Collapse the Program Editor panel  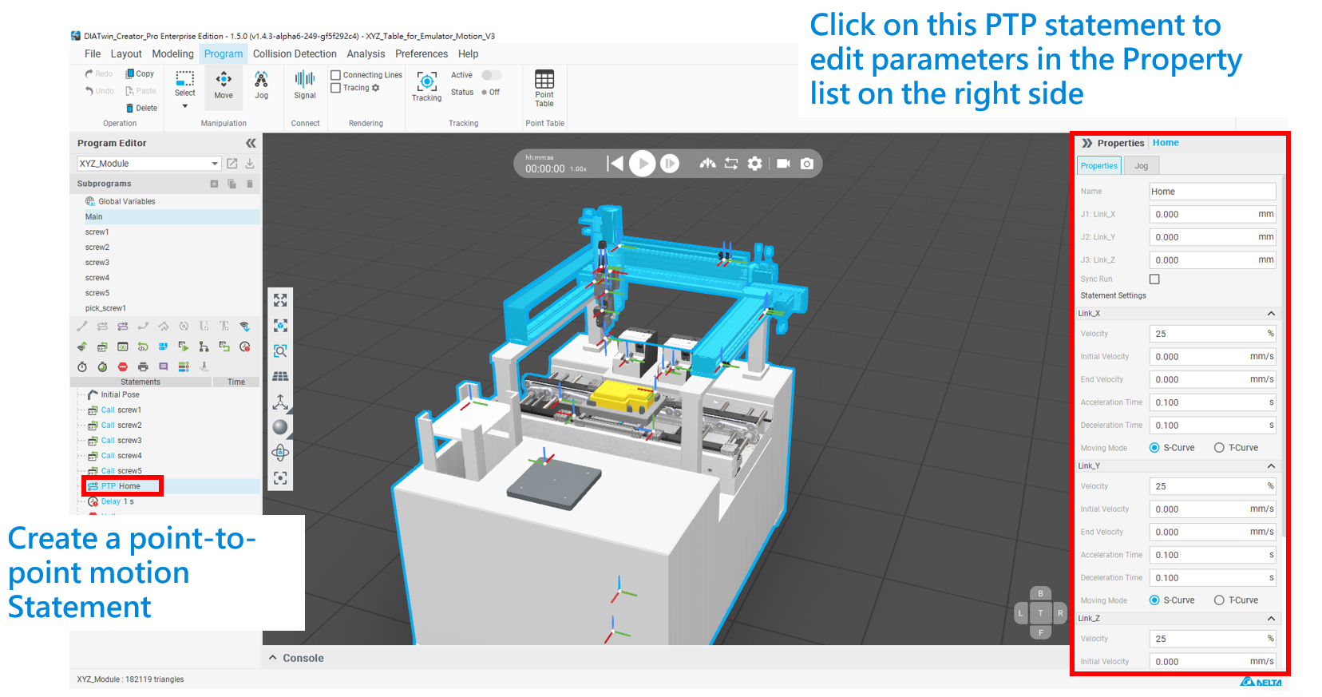251,143
